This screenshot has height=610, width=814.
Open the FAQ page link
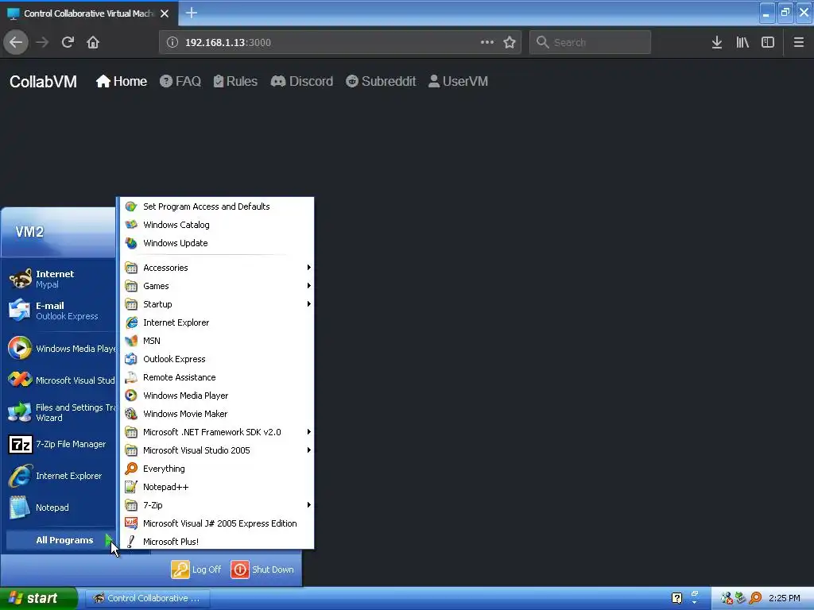coord(180,82)
